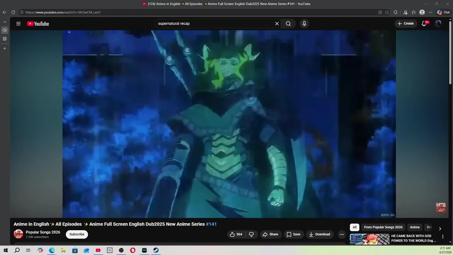Screen dimensions: 453x255
Task: Open Task View in the taskbar
Action: (x=28, y=250)
